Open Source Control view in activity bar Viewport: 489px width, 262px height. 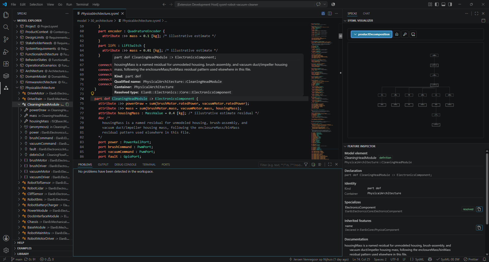(6, 39)
